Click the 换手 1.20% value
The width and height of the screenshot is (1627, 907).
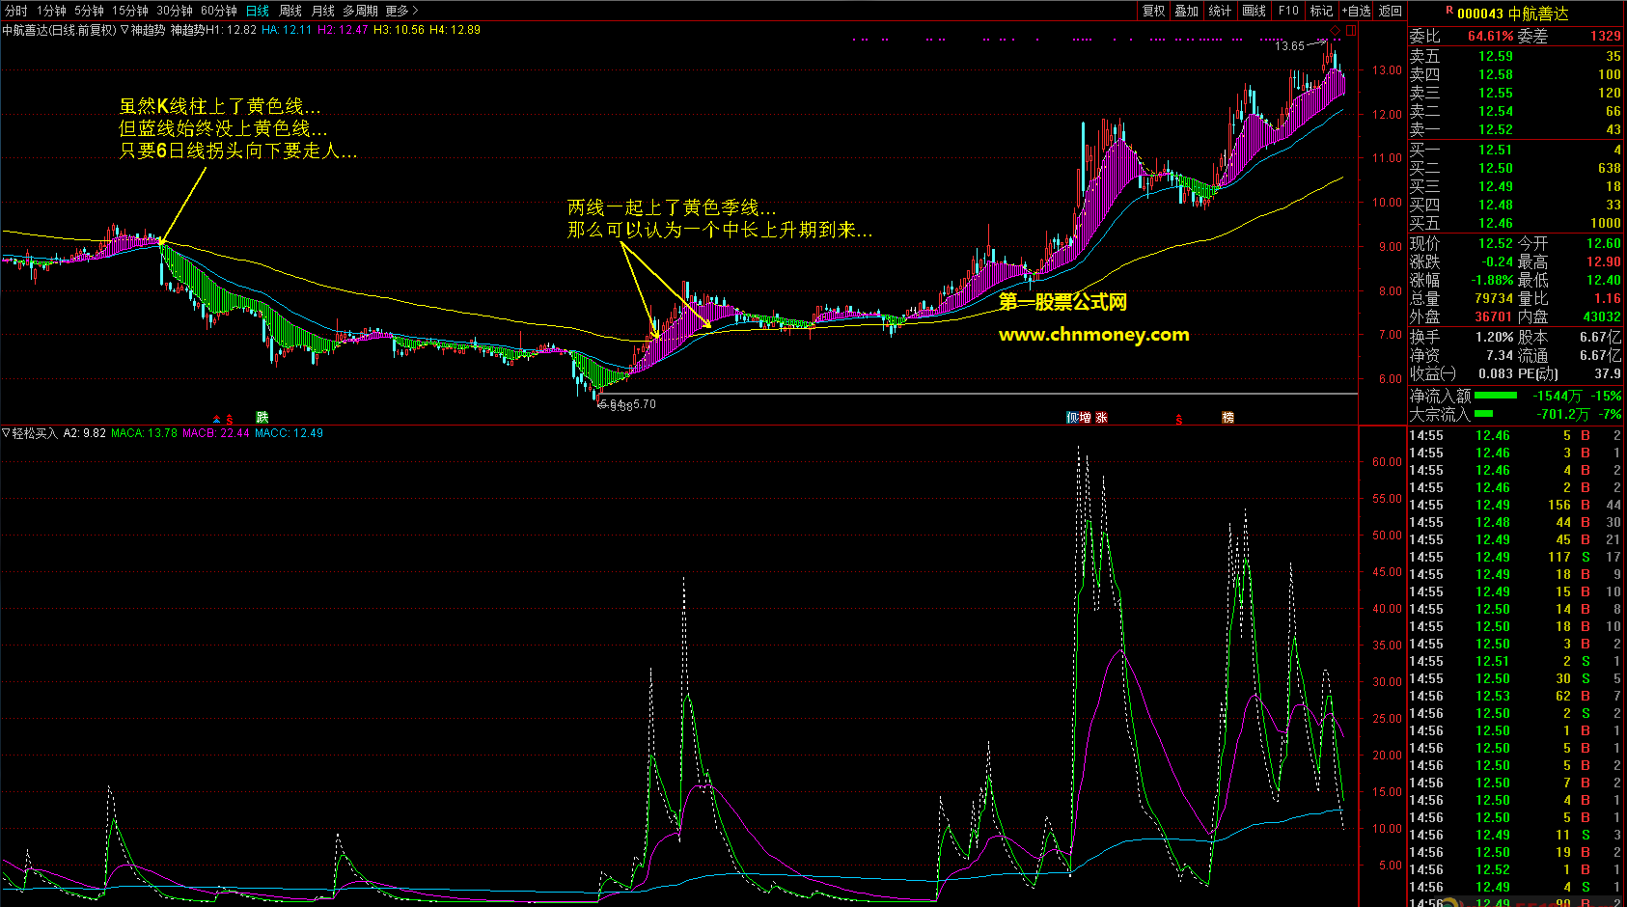point(1494,337)
